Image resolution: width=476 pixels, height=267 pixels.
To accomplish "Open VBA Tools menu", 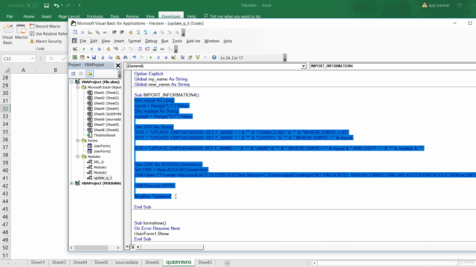I will click(177, 42).
